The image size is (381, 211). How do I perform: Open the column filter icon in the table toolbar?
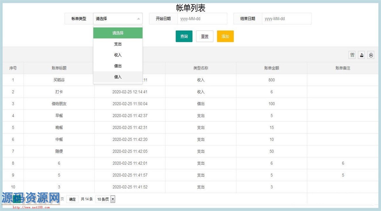pyautogui.click(x=352, y=55)
